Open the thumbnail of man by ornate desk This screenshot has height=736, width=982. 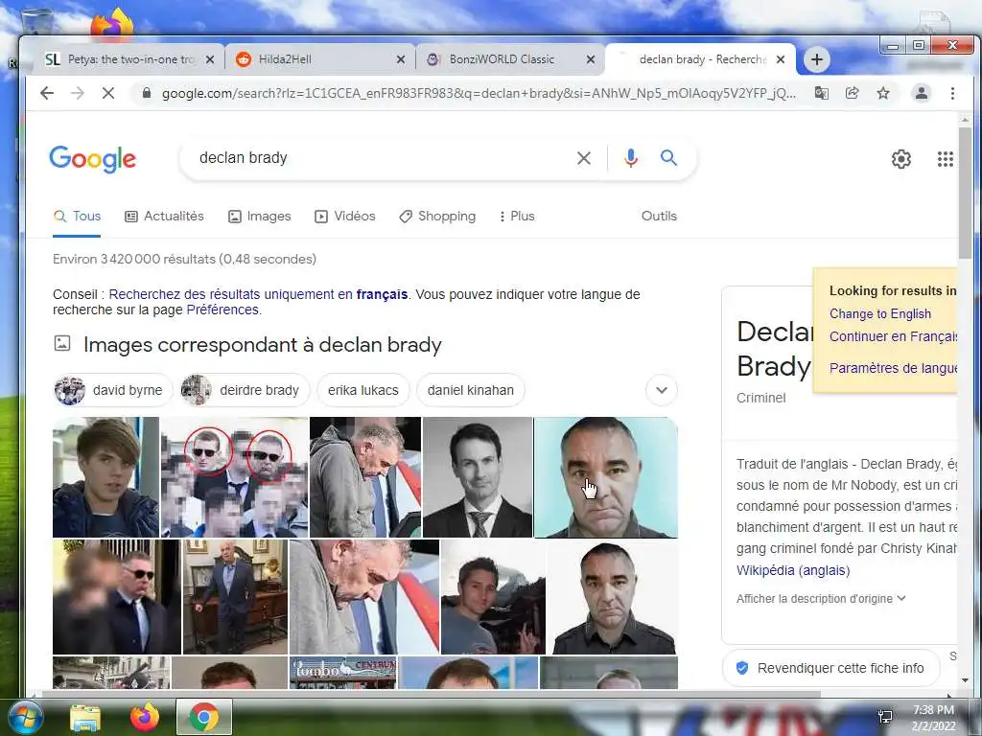235,597
